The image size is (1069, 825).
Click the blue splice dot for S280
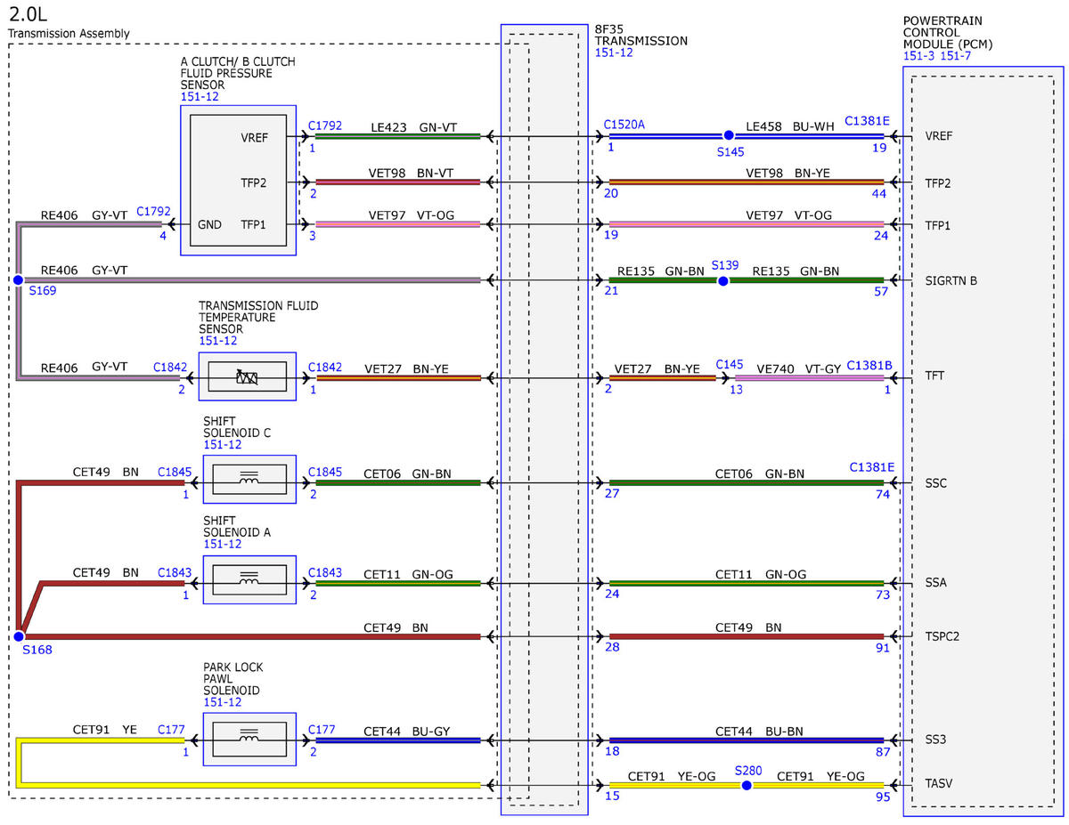[747, 785]
